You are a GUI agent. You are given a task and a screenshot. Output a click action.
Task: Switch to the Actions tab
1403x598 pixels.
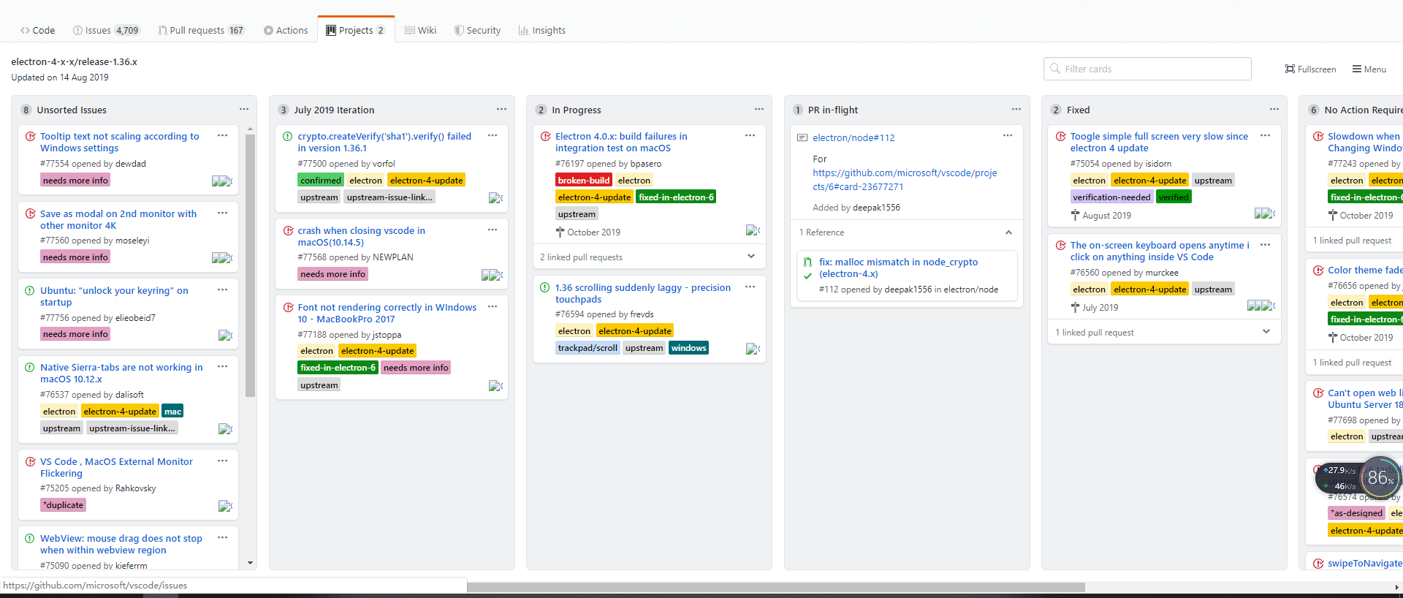286,30
